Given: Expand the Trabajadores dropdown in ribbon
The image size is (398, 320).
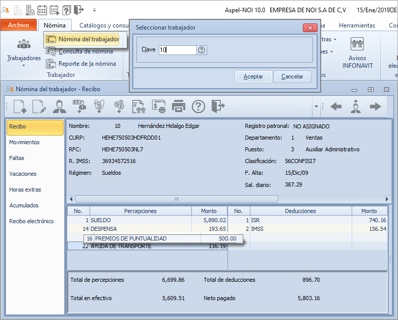Looking at the screenshot, I should pos(23,65).
